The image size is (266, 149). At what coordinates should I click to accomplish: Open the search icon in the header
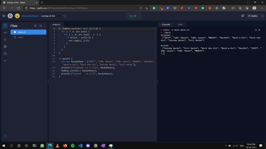(262, 16)
